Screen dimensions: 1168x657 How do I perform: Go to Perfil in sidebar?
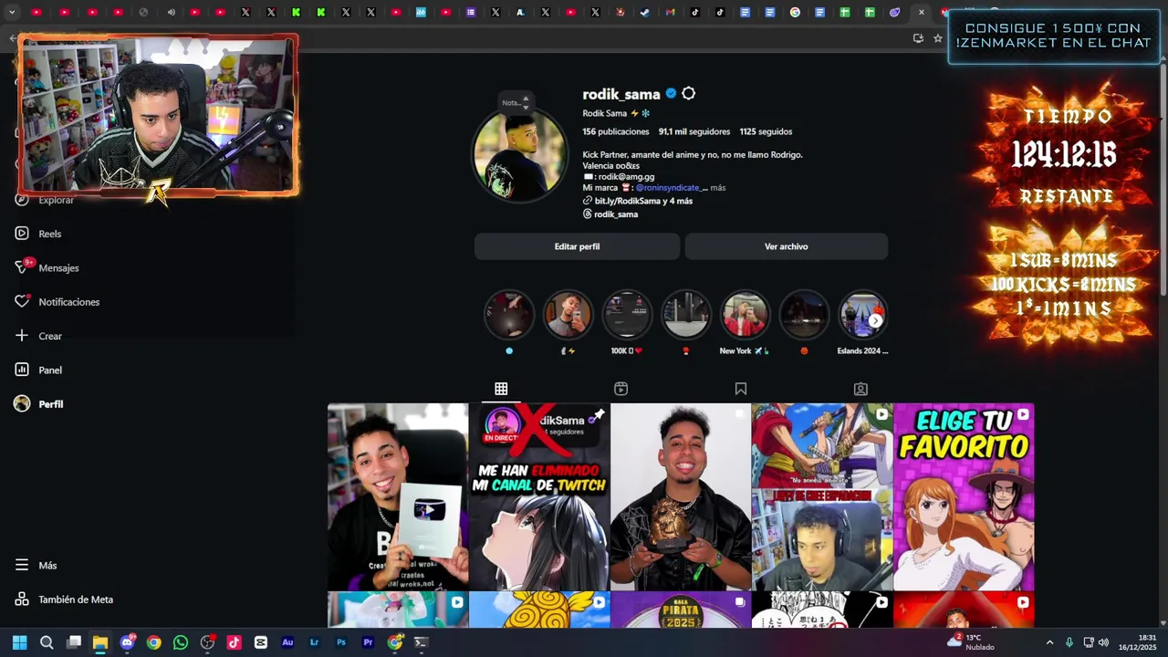(38, 403)
